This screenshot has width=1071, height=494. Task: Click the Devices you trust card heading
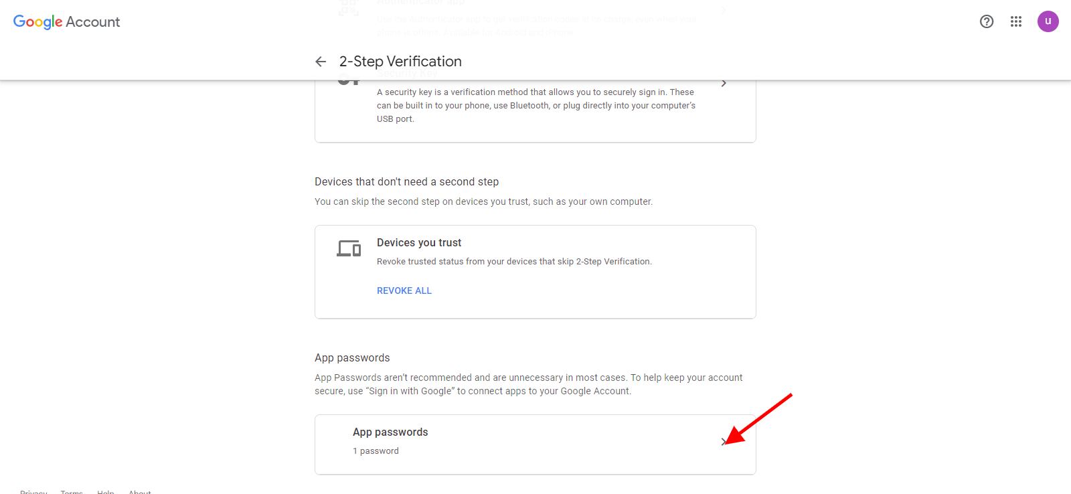point(419,243)
